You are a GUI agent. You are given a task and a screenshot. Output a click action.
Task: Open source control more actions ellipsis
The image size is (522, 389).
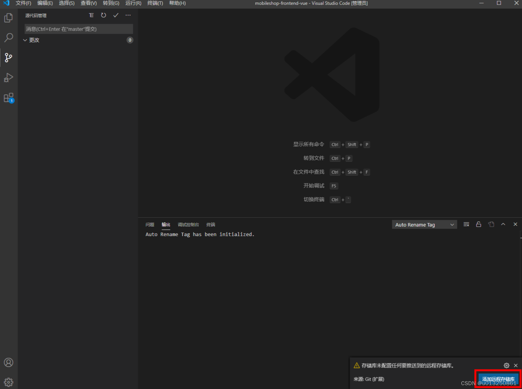pos(128,15)
